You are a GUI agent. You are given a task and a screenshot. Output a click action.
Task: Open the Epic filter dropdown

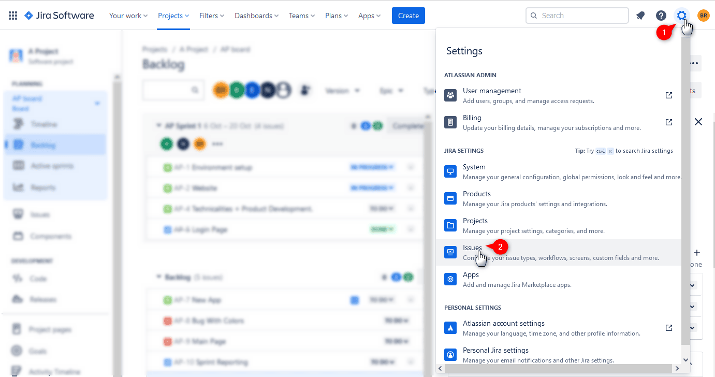391,91
